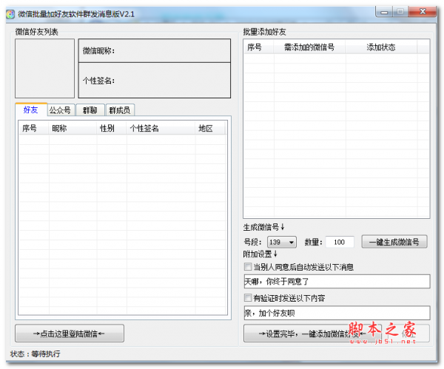Sort by 地区 column header
This screenshot has width=444, height=369.
[210, 128]
